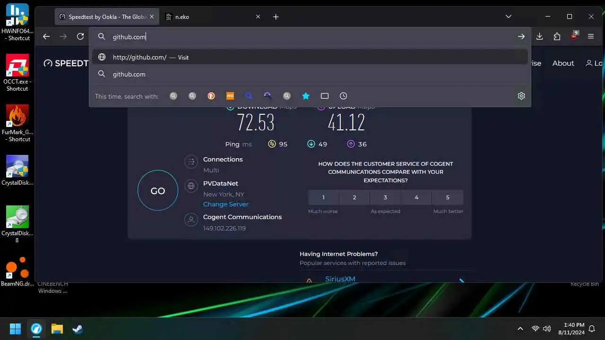This screenshot has height=340, width=605.
Task: Choose the http://github.com/ Visit suggestion
Action: point(310,57)
